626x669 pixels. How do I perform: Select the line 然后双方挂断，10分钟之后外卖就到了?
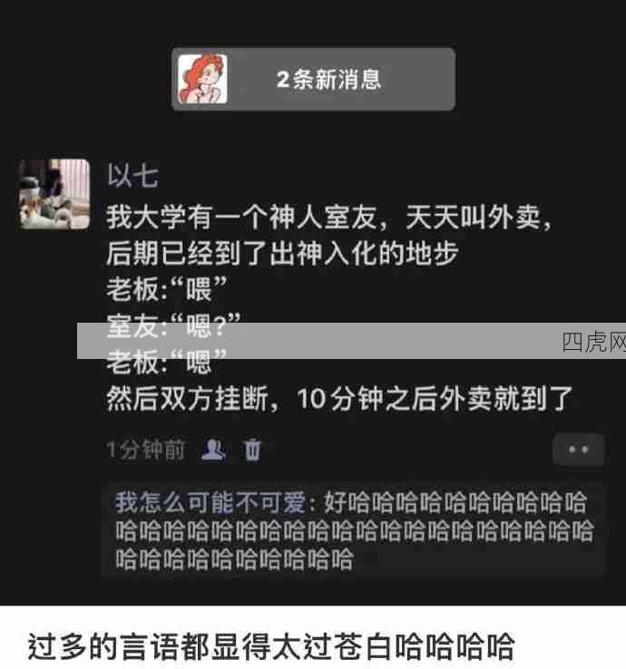[x=339, y=399]
